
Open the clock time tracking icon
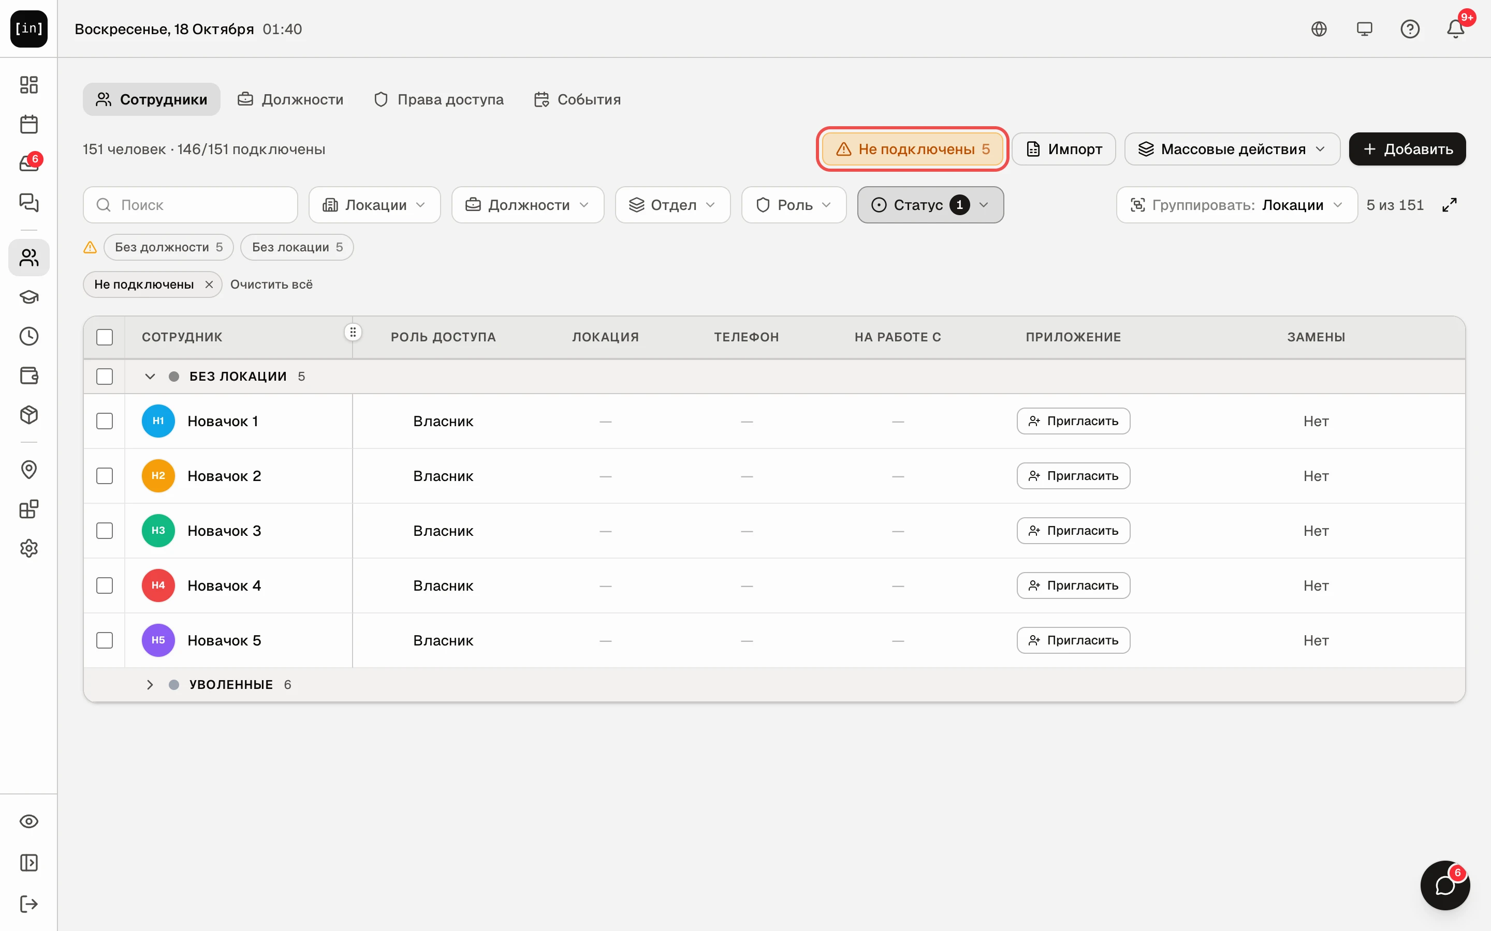[28, 336]
